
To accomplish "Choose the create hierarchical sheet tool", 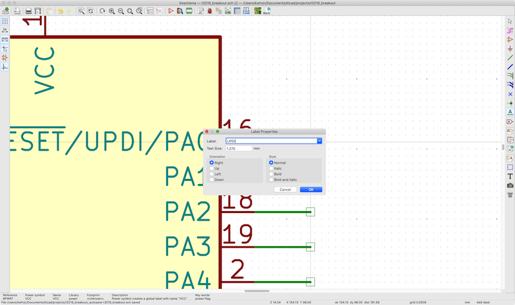I will [510, 140].
